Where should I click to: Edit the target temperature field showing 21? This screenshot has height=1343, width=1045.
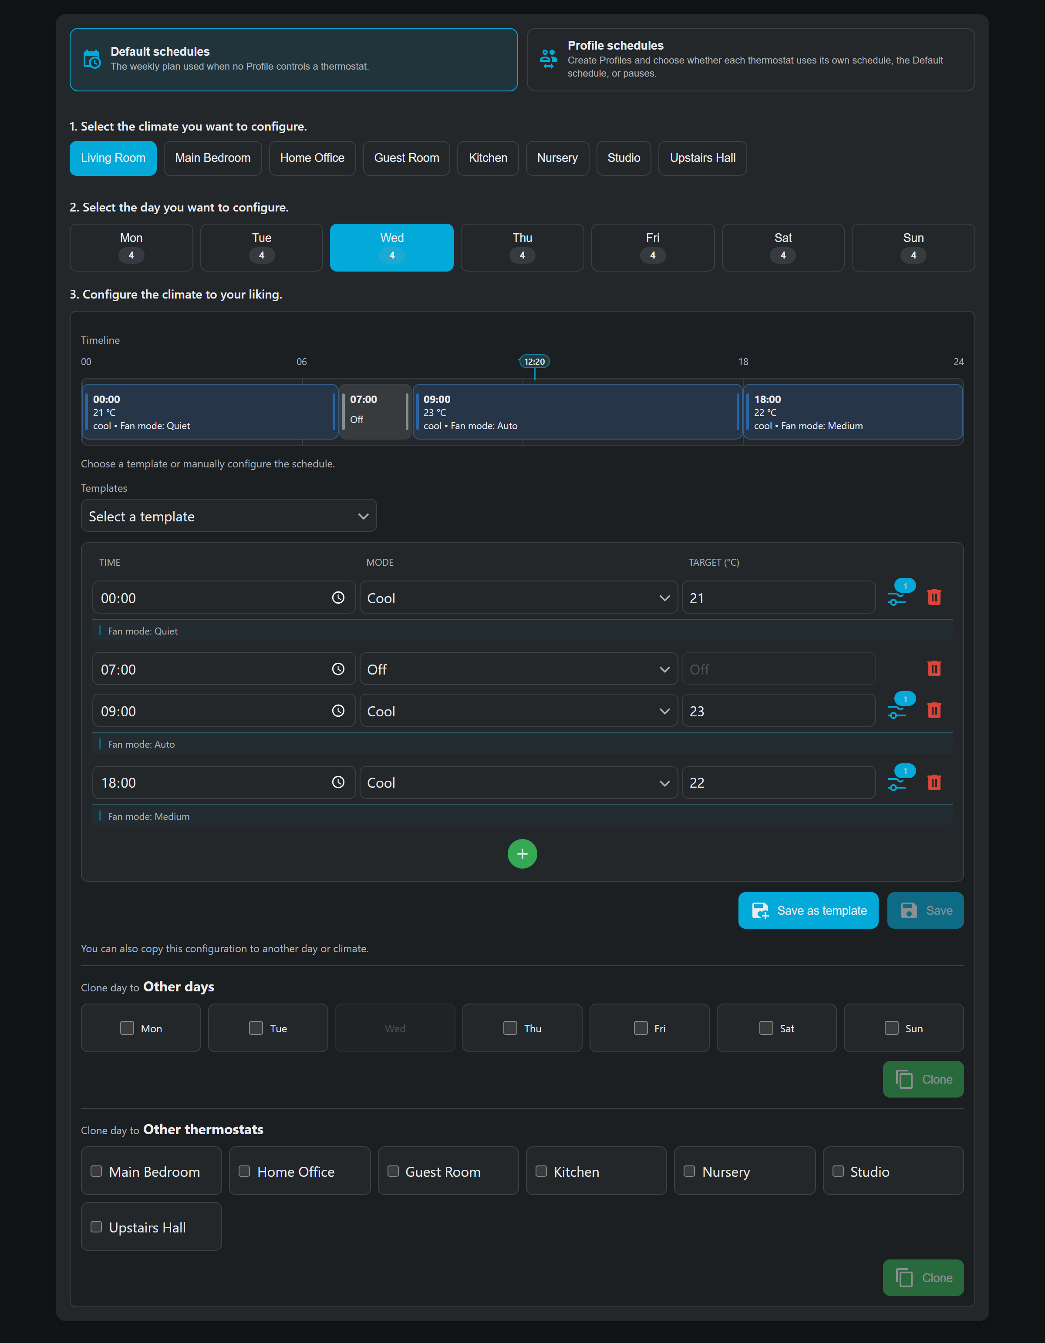tap(779, 598)
